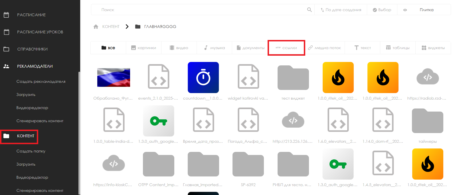Open the radiob.rzd cloud link item
The height and width of the screenshot is (195, 461).
(x=427, y=77)
